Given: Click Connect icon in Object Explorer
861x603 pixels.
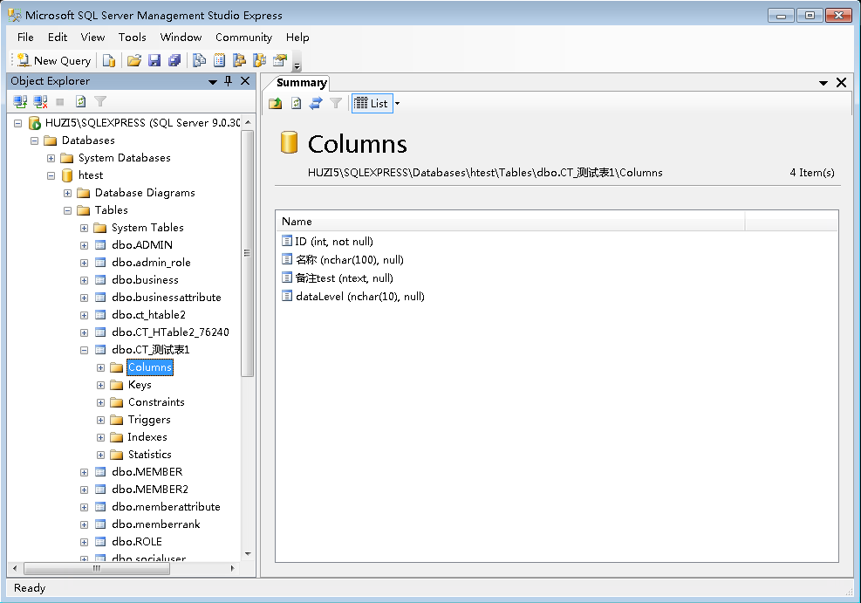Looking at the screenshot, I should [20, 101].
